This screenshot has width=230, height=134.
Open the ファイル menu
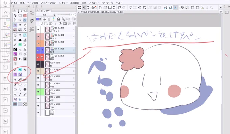click(14, 3)
